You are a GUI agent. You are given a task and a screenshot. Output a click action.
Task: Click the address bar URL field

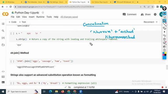tap(77, 7)
